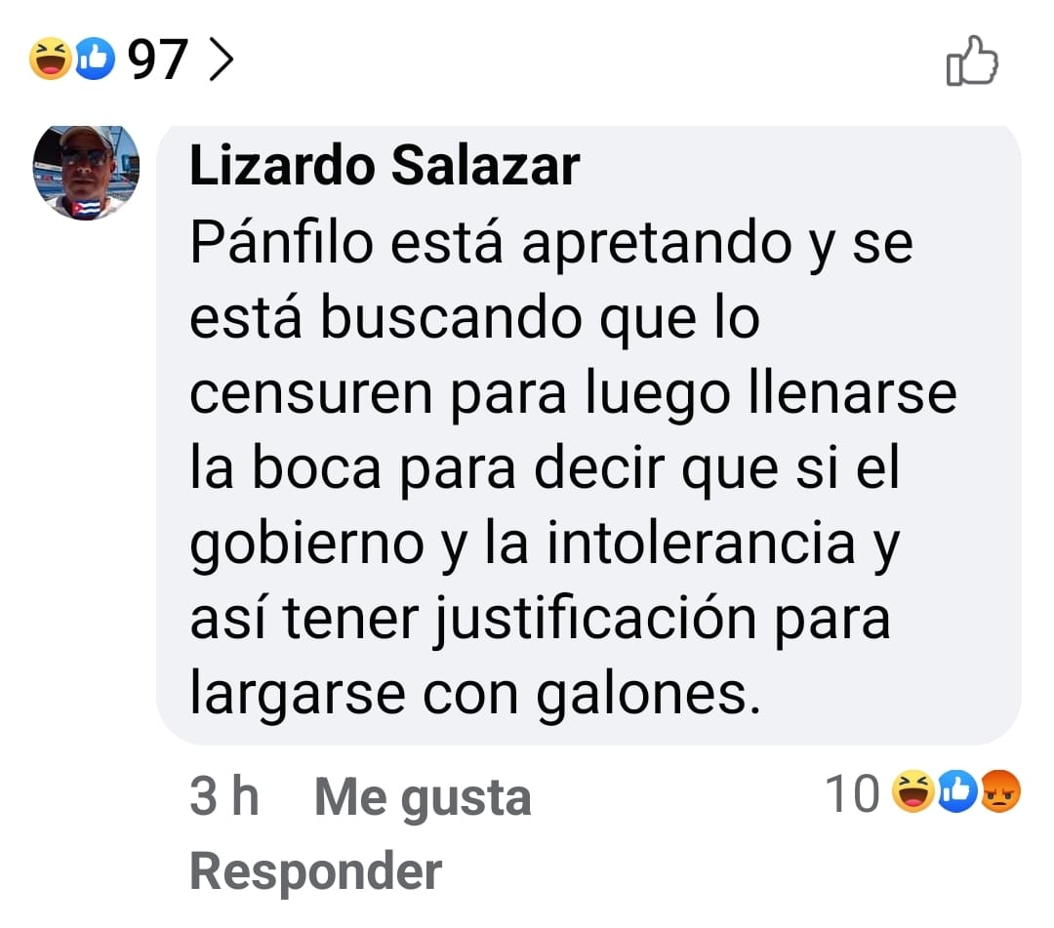The height and width of the screenshot is (928, 1054).
Task: Click the comment text 'censuren para luego llenarse'
Action: tap(574, 394)
